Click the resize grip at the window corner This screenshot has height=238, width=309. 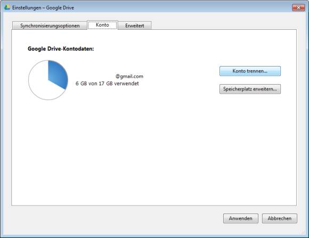point(304,233)
